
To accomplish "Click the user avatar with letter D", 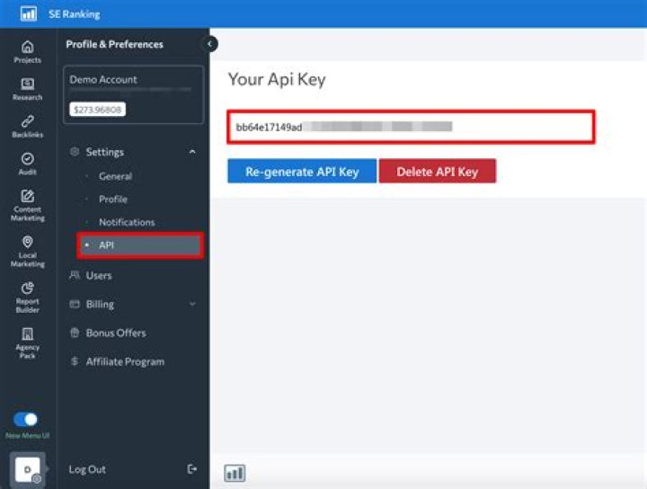I will [27, 469].
